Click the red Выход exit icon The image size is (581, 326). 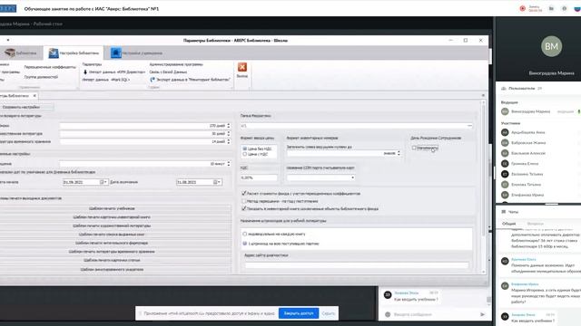click(x=242, y=67)
